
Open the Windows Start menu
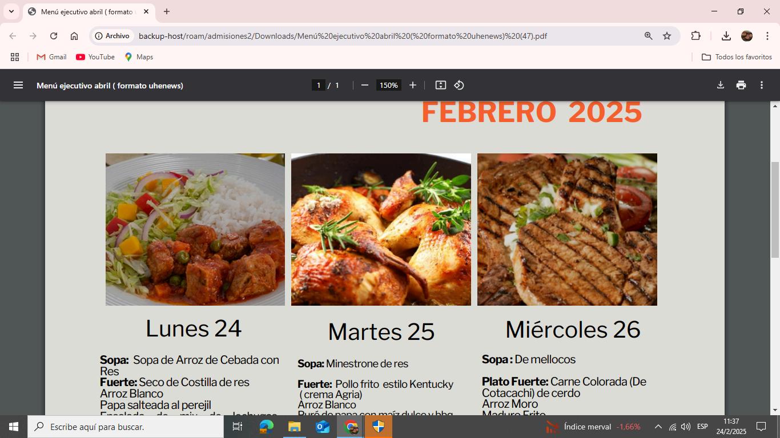14,427
